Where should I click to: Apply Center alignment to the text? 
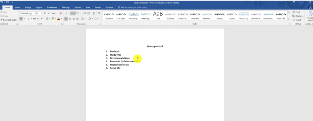pyautogui.click(x=70, y=19)
